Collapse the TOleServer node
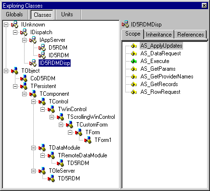The width and height of the screenshot is (210, 191). pyautogui.click(x=33, y=171)
